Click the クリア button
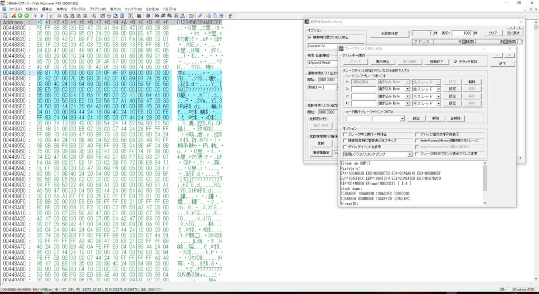539x294 pixels. [x=493, y=33]
